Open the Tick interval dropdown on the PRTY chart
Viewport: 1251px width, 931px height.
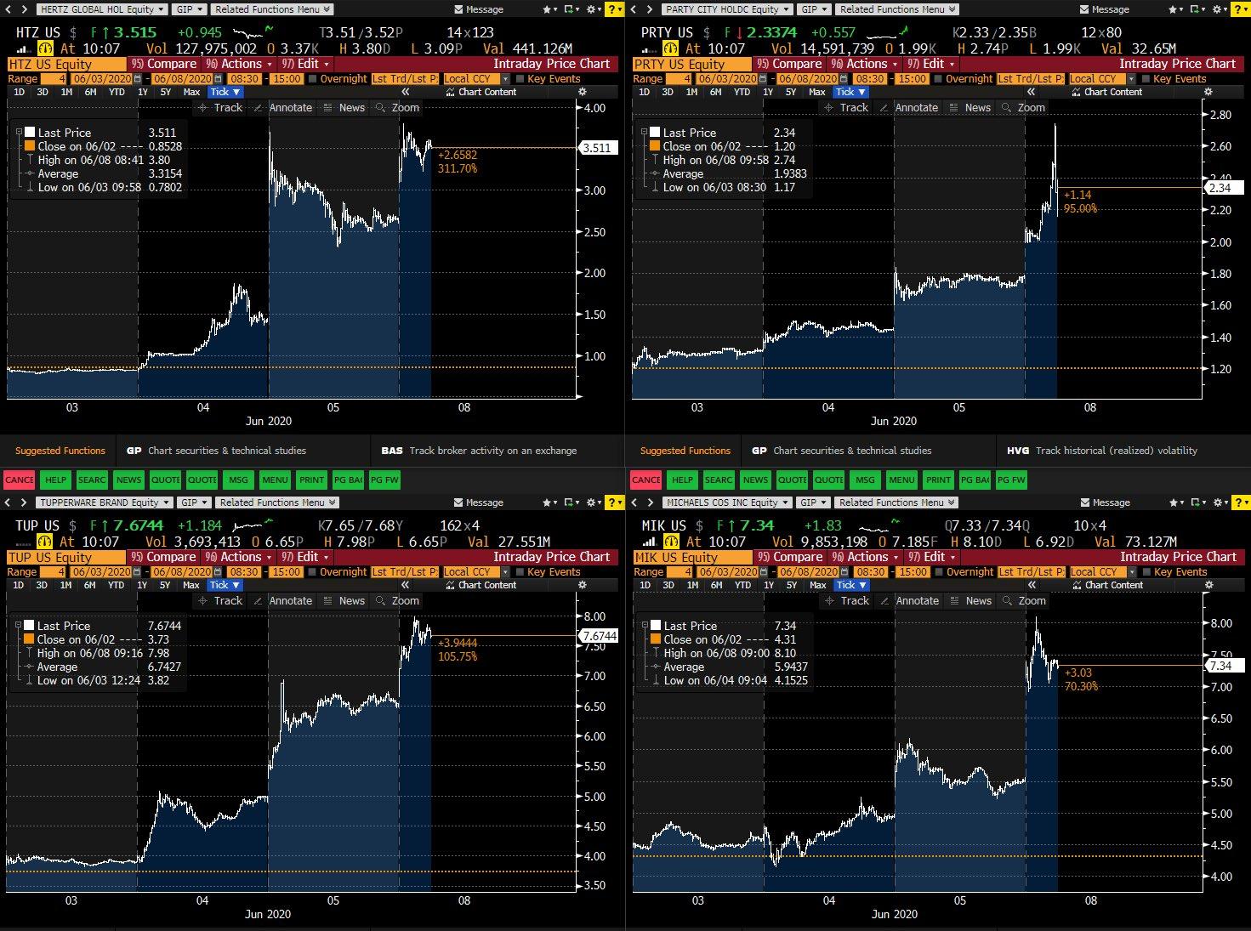tap(849, 92)
